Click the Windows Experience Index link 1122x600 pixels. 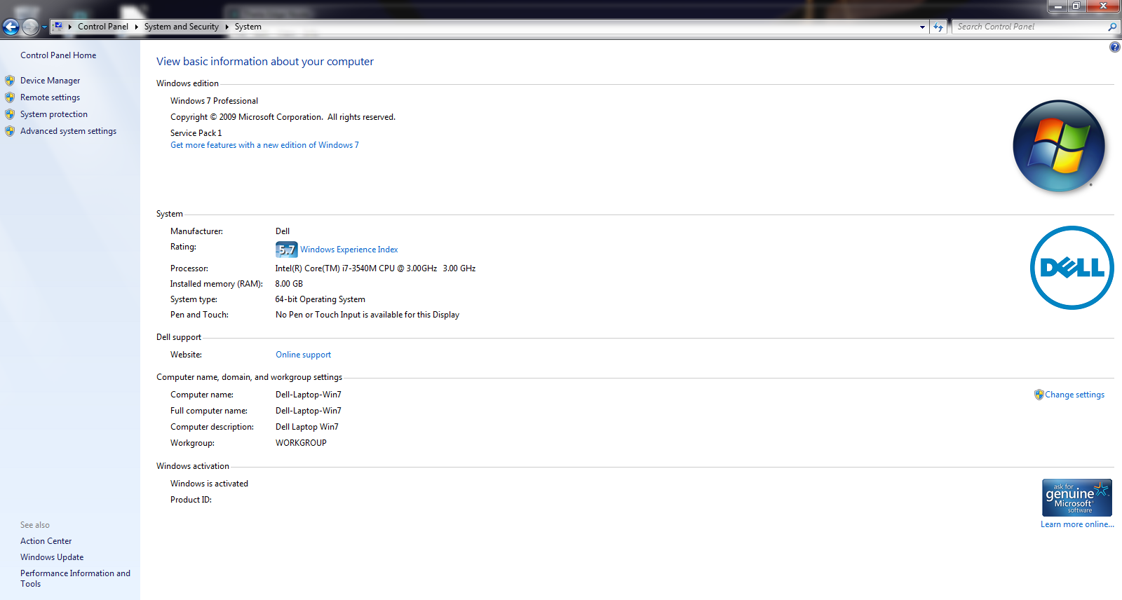click(x=349, y=250)
